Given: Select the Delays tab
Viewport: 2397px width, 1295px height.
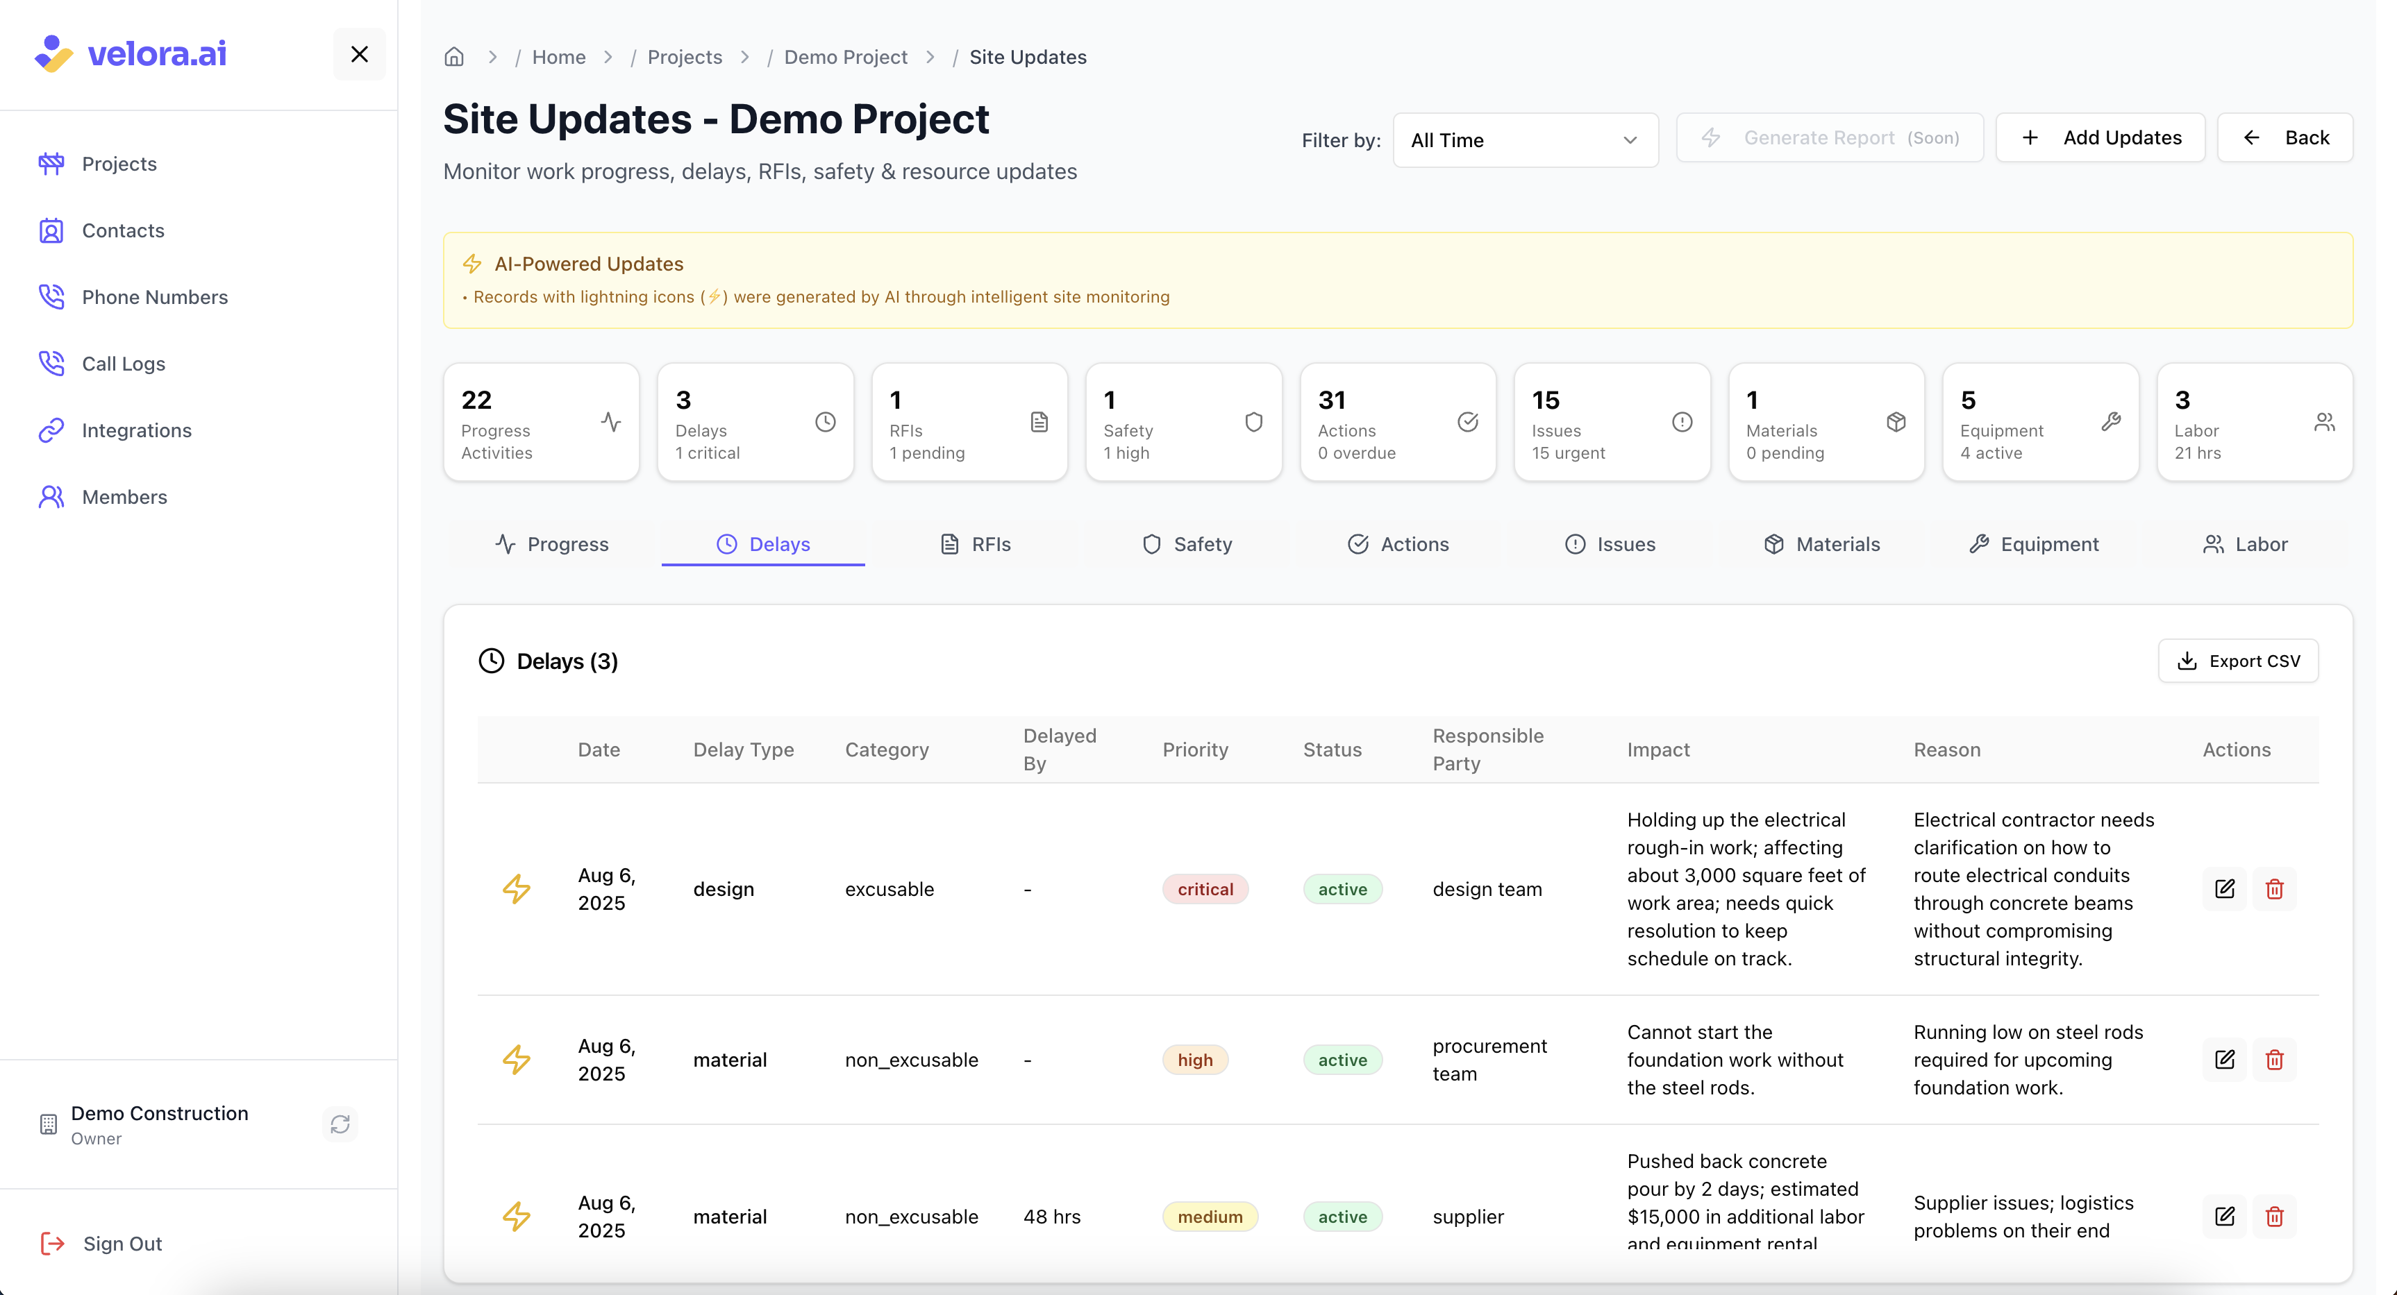Looking at the screenshot, I should pyautogui.click(x=763, y=544).
